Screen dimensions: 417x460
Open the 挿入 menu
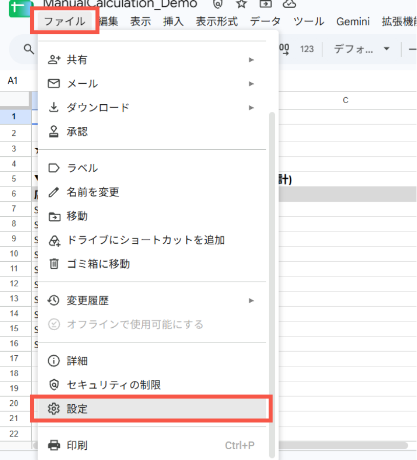pyautogui.click(x=173, y=21)
